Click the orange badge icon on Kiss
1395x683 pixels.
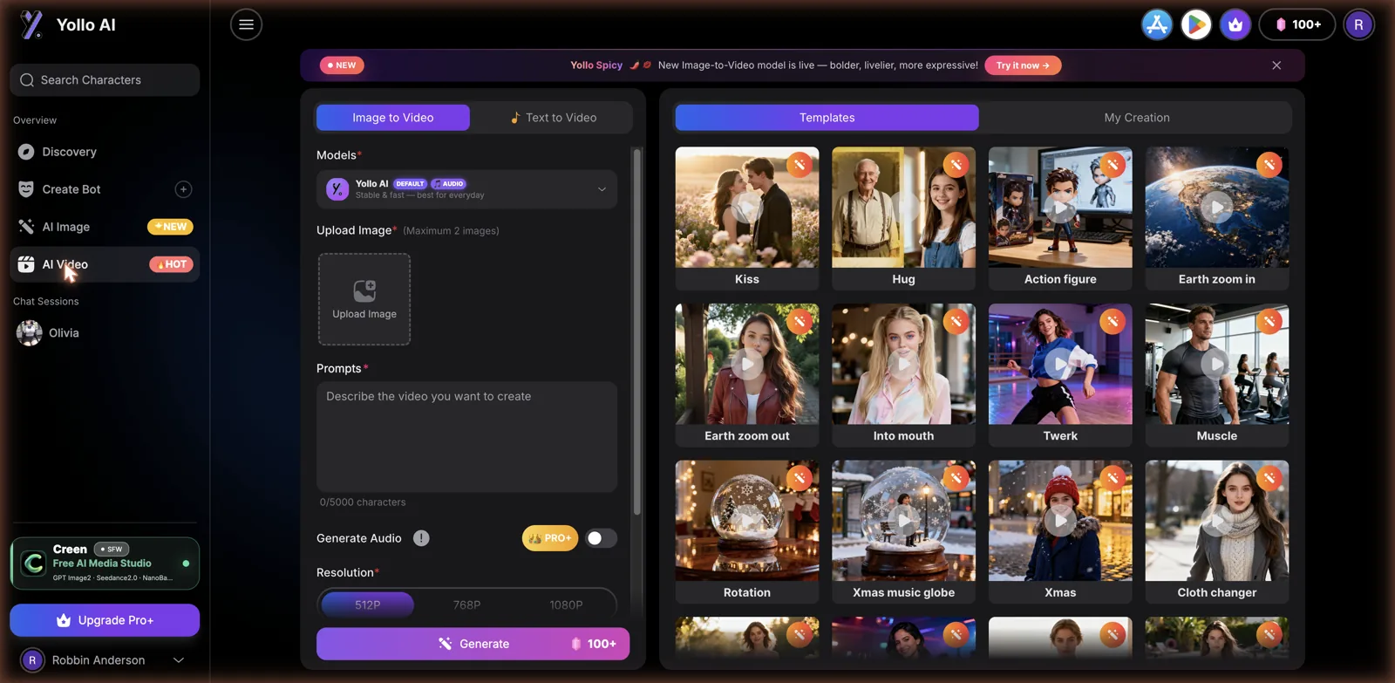click(x=800, y=165)
